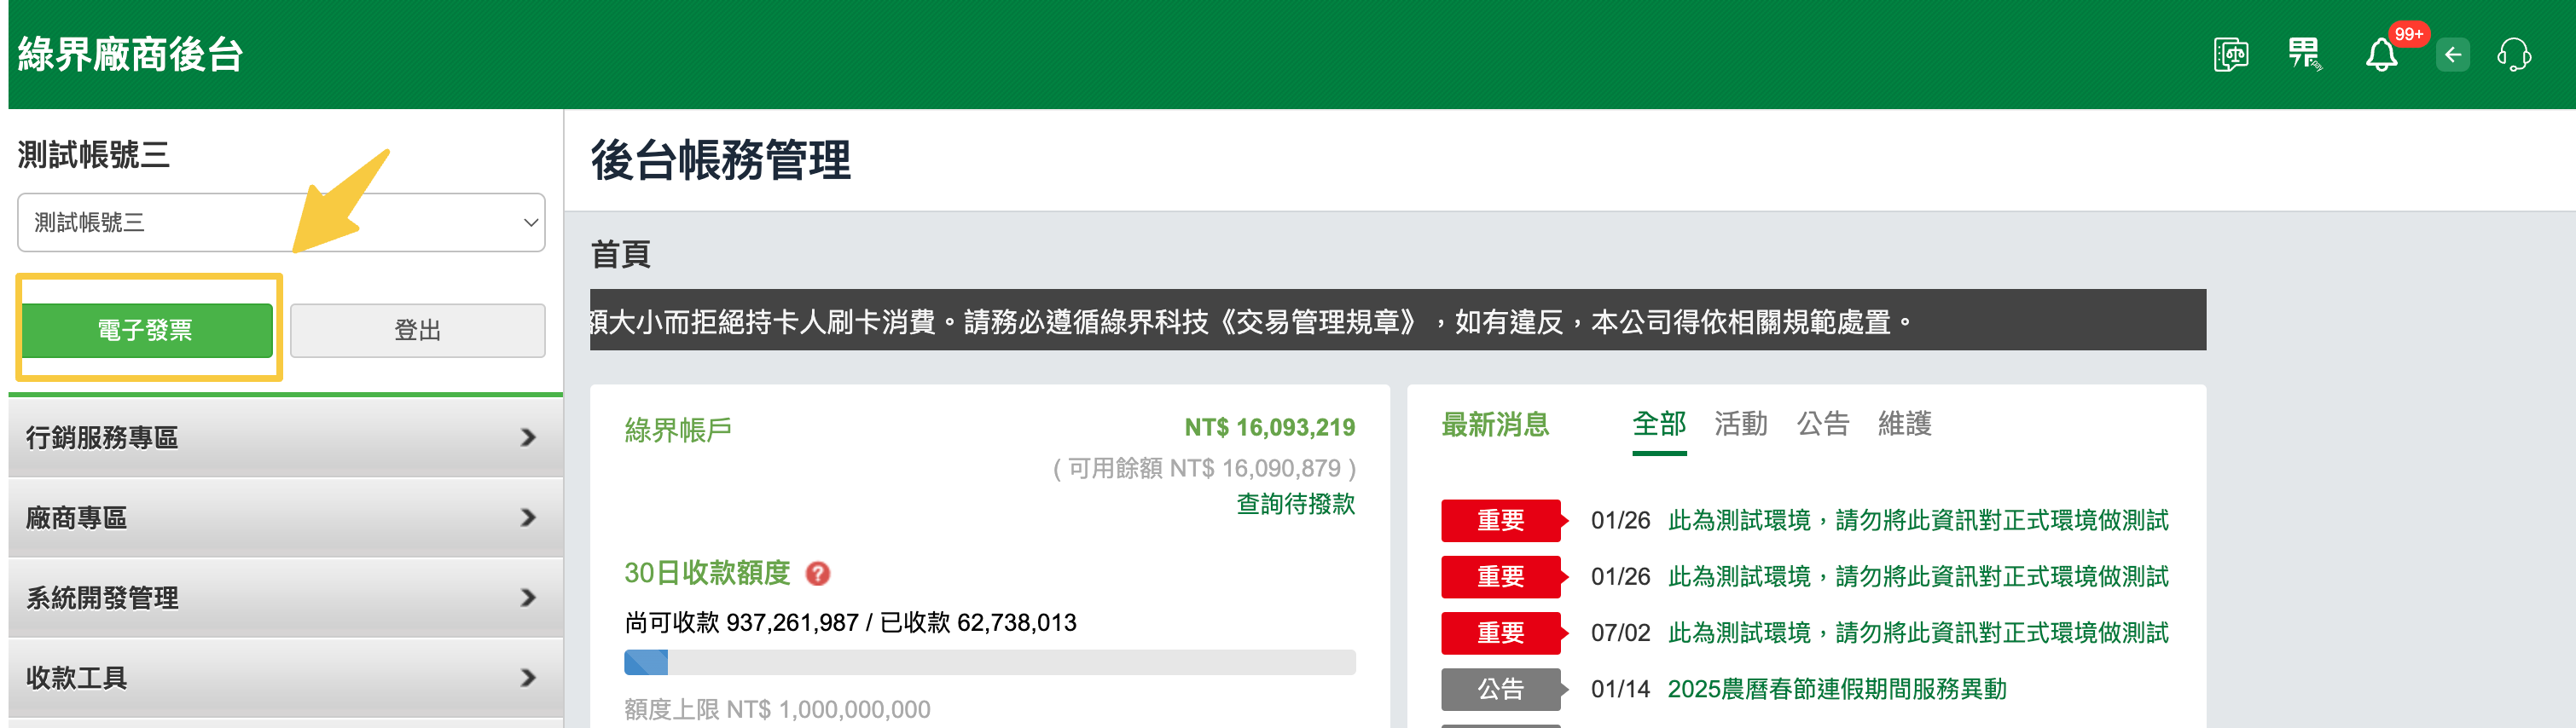Click the 99+ notification badge
Image resolution: width=2576 pixels, height=728 pixels.
(2408, 34)
